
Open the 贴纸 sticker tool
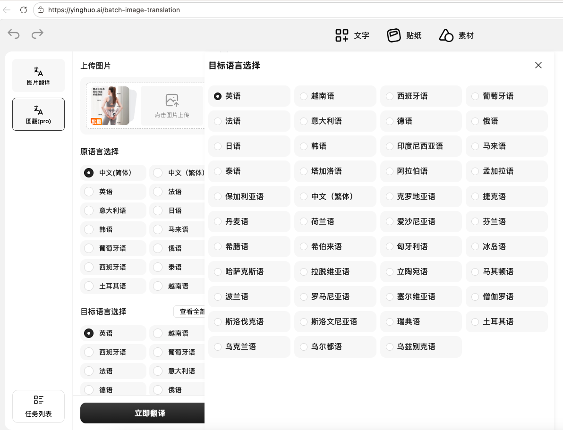click(x=404, y=35)
